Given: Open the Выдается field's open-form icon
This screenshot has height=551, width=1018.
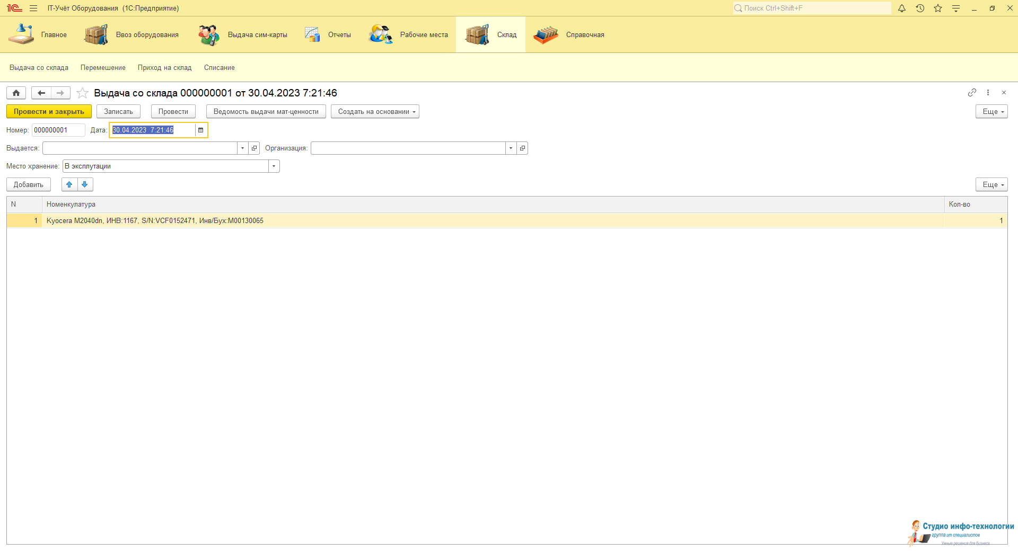Looking at the screenshot, I should (x=254, y=148).
